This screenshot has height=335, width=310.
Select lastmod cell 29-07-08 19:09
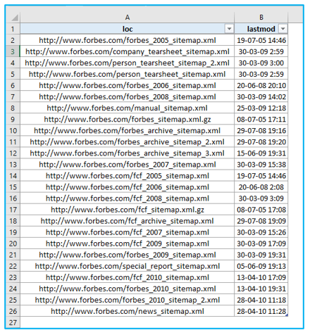click(261, 221)
